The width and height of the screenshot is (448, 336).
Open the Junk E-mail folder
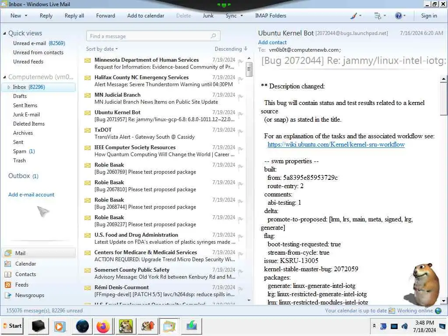pyautogui.click(x=26, y=115)
